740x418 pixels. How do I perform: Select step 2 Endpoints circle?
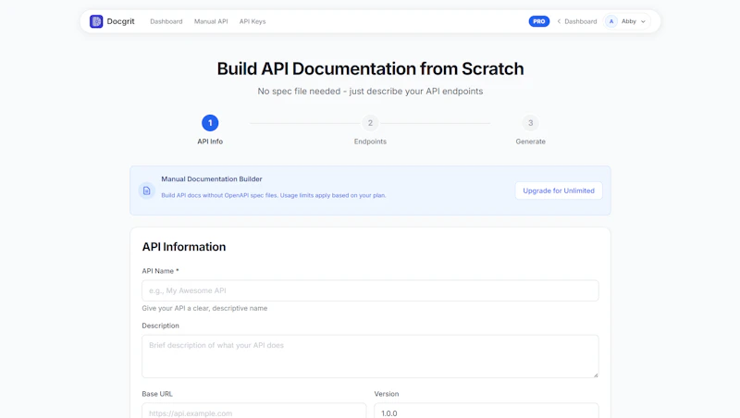pos(371,123)
